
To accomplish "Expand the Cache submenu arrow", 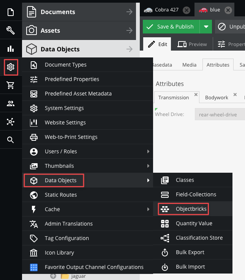I will [x=148, y=209].
